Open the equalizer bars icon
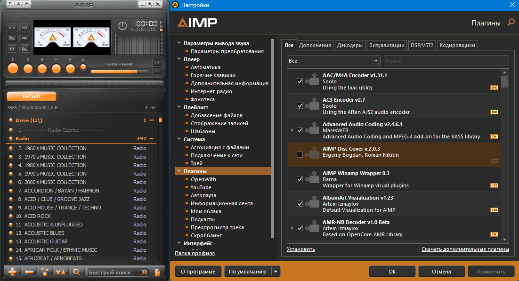Image resolution: width=519 pixels, height=281 pixels. click(24, 48)
